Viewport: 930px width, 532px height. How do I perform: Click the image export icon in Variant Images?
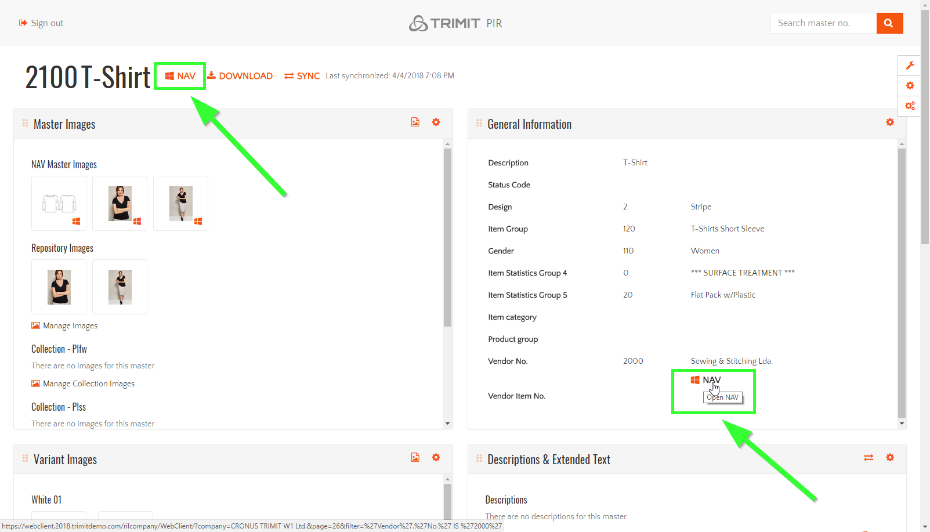(415, 458)
